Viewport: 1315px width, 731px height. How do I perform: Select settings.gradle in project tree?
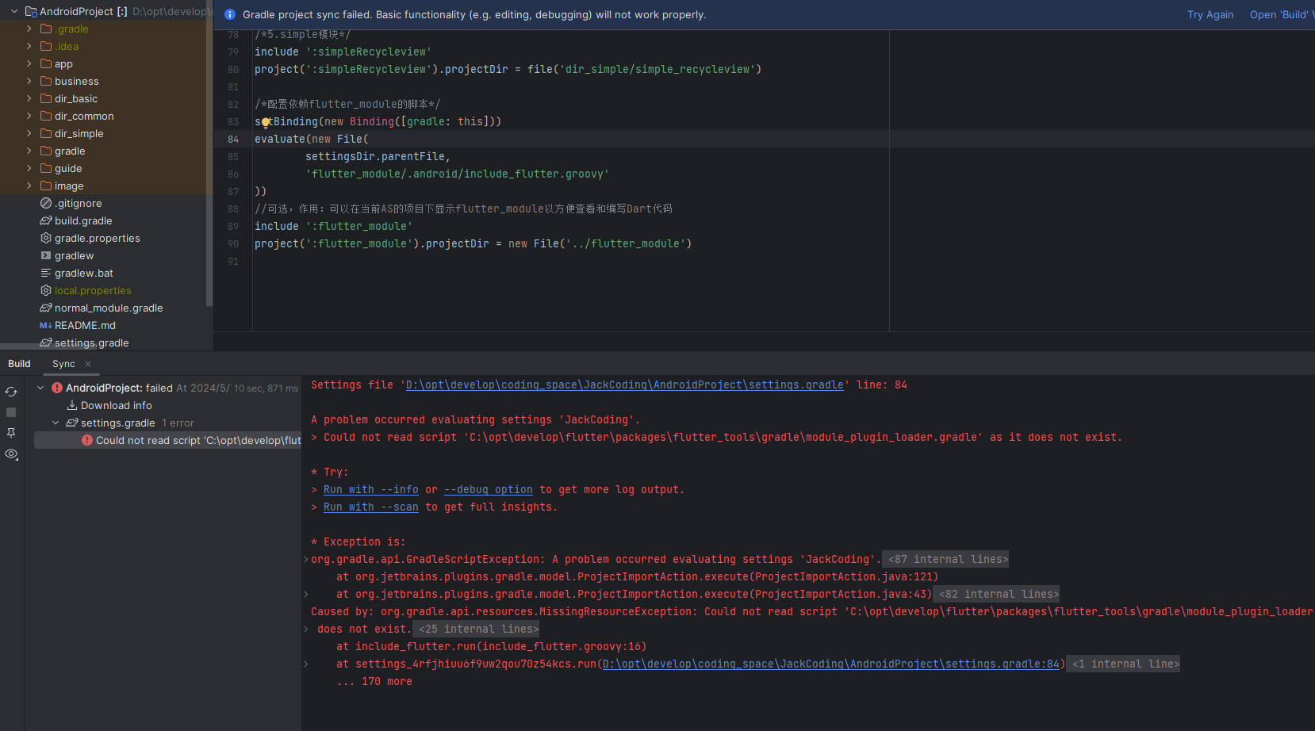click(91, 343)
